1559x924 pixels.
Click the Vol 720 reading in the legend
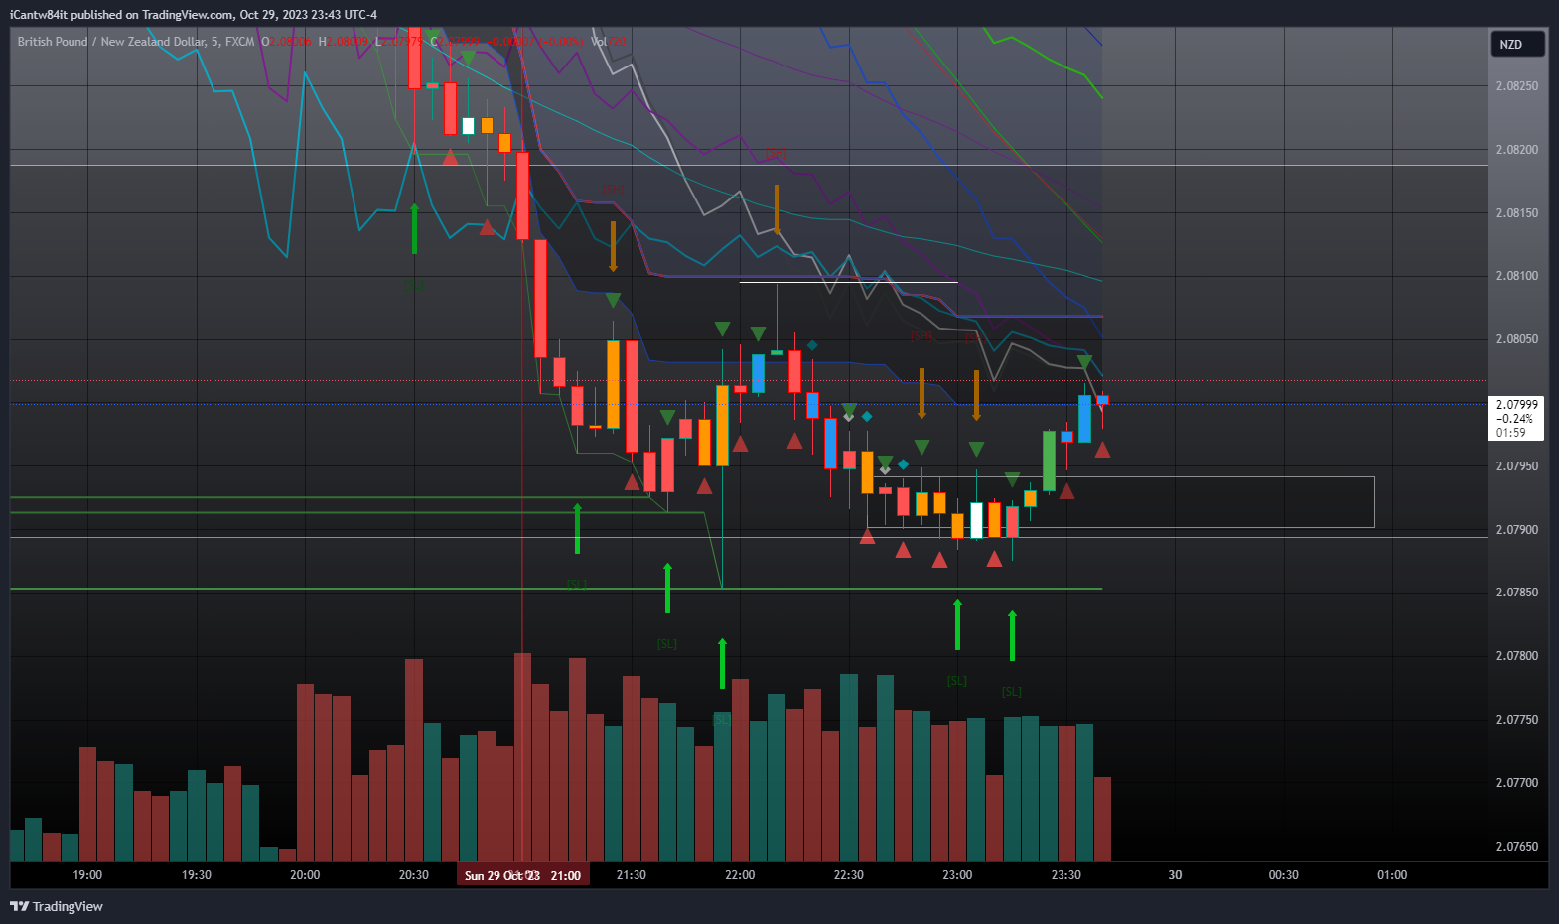[x=609, y=42]
